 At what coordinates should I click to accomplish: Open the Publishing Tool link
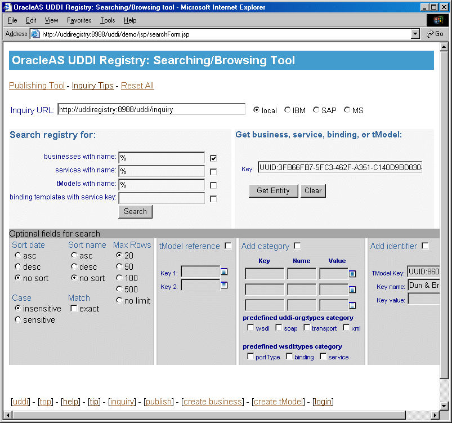click(37, 86)
